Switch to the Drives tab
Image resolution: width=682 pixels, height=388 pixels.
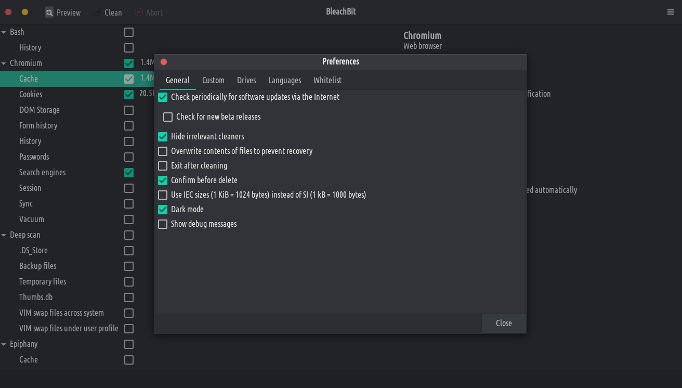(246, 80)
